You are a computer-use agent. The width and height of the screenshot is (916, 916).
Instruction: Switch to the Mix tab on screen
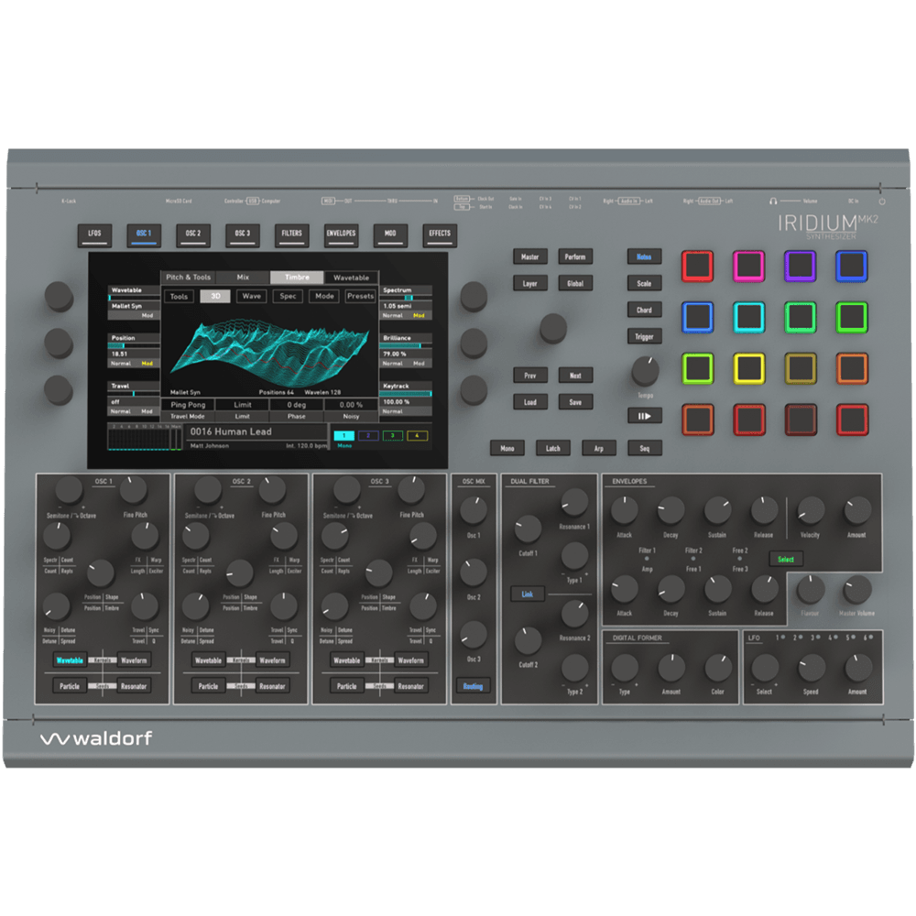[243, 277]
